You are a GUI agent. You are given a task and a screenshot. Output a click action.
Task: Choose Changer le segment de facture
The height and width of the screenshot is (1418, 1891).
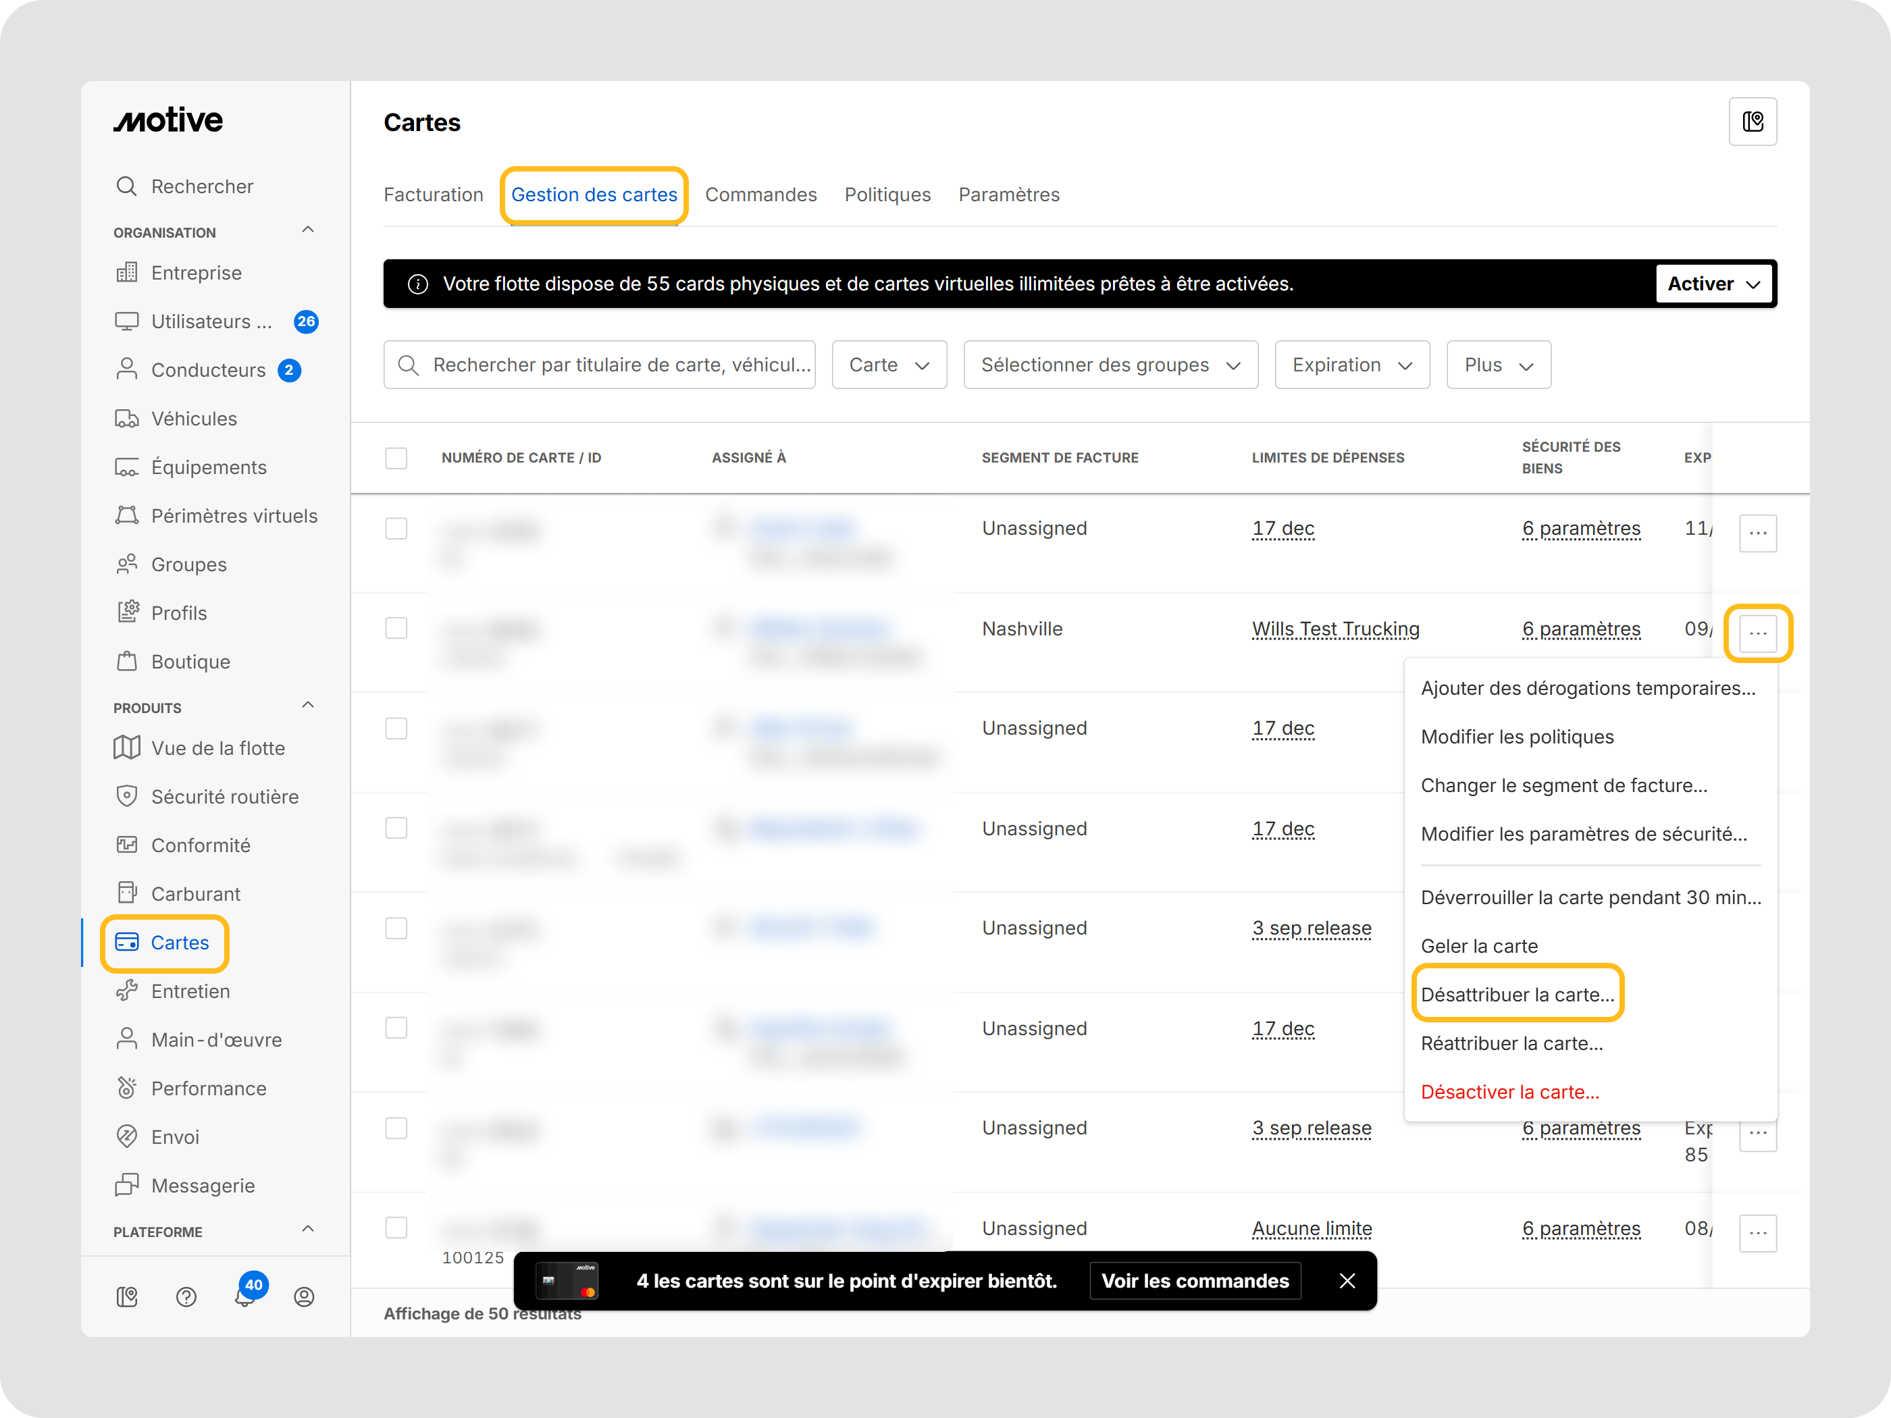click(x=1563, y=785)
